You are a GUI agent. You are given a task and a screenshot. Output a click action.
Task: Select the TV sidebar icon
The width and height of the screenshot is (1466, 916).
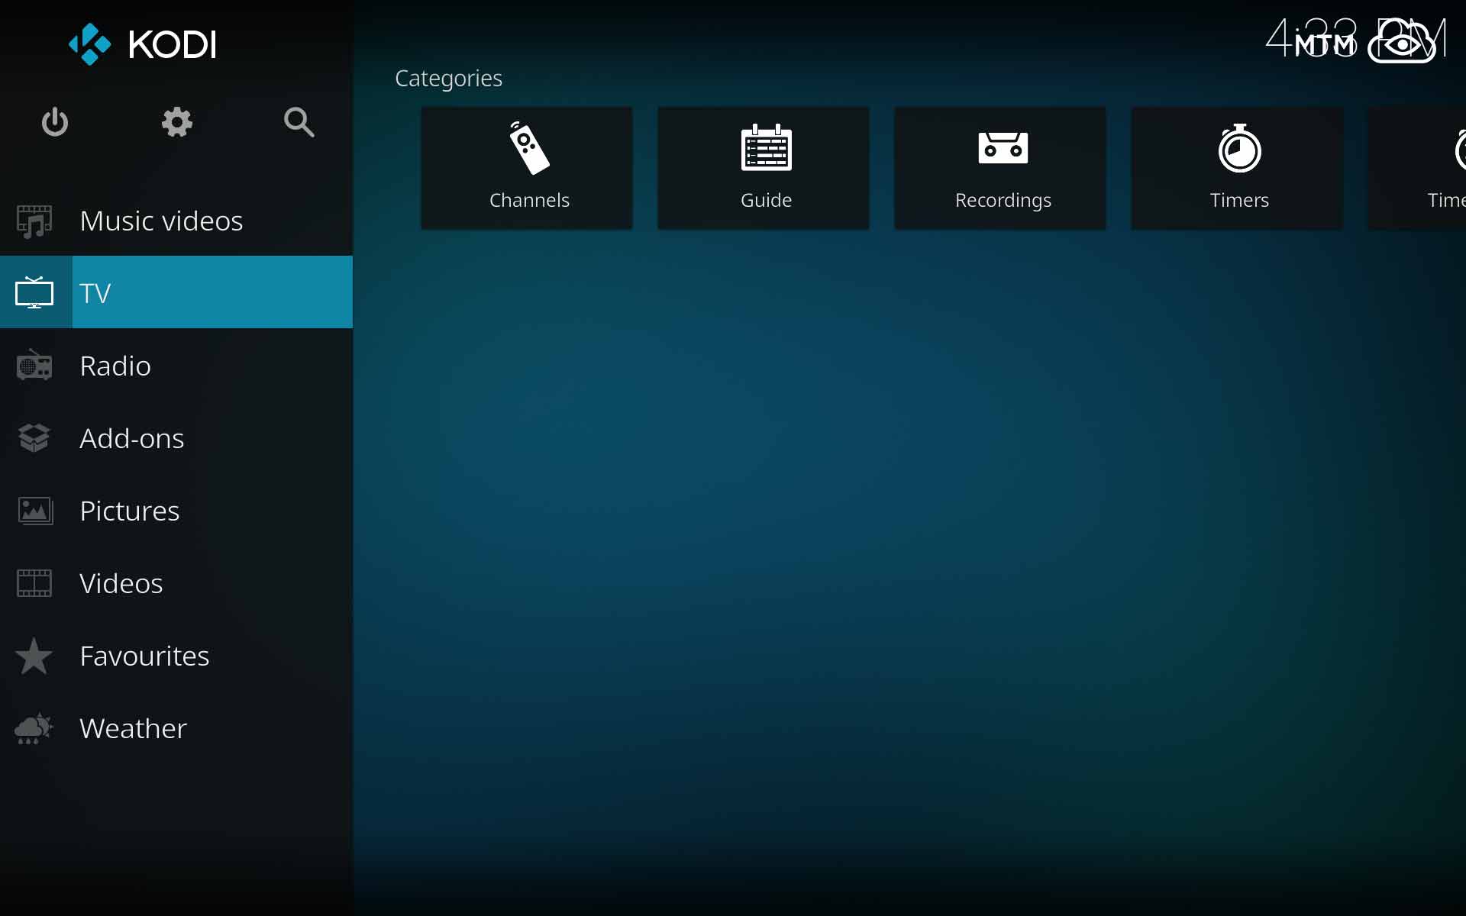click(34, 292)
